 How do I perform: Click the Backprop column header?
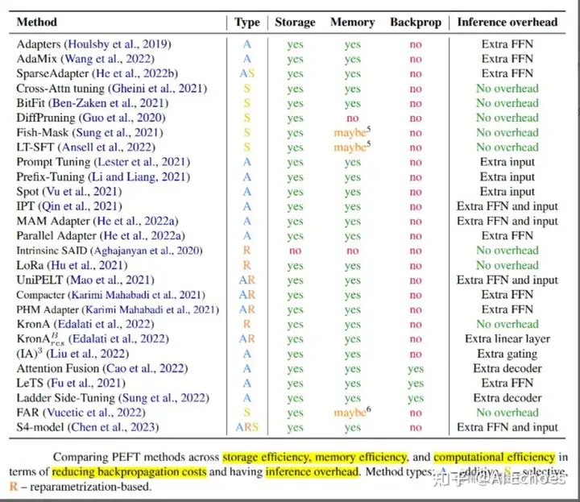(x=416, y=23)
